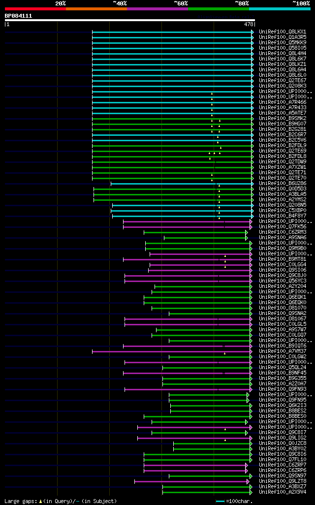Open hit label UniRef100_Q56YC3
The height and width of the screenshot is (505, 315).
click(283, 281)
